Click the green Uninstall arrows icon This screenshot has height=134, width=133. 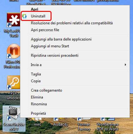24,16
